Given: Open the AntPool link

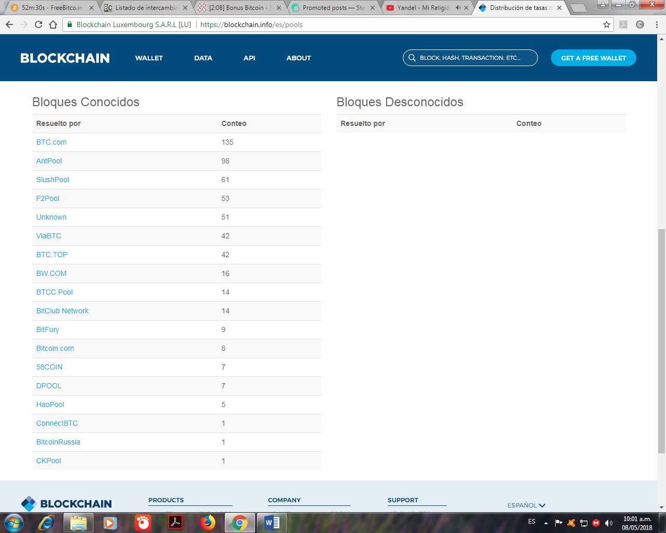Looking at the screenshot, I should [49, 161].
